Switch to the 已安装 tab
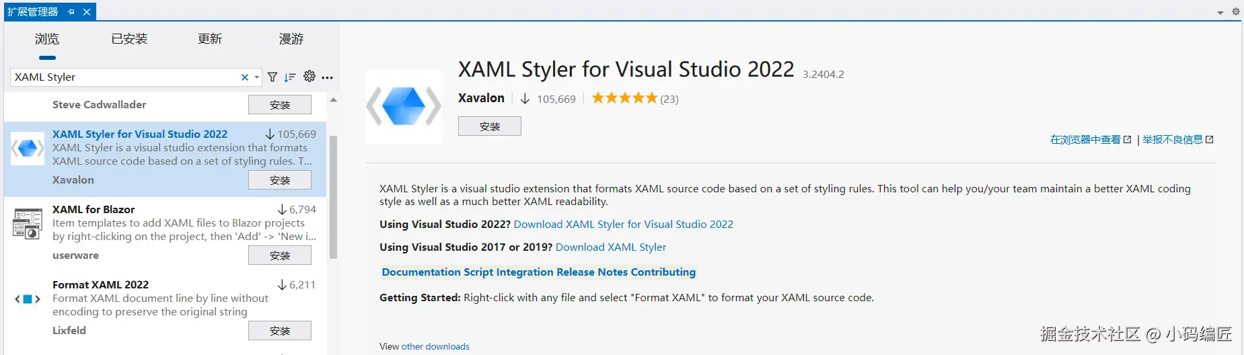1244x355 pixels. [129, 39]
